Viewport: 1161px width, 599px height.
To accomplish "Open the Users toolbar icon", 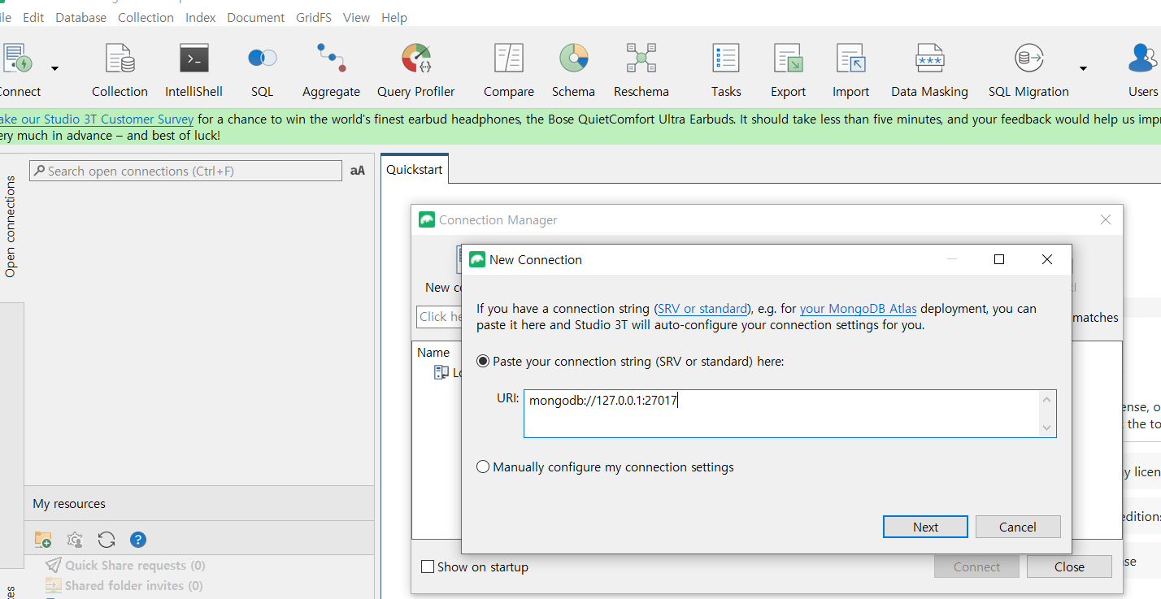I will pos(1142,70).
